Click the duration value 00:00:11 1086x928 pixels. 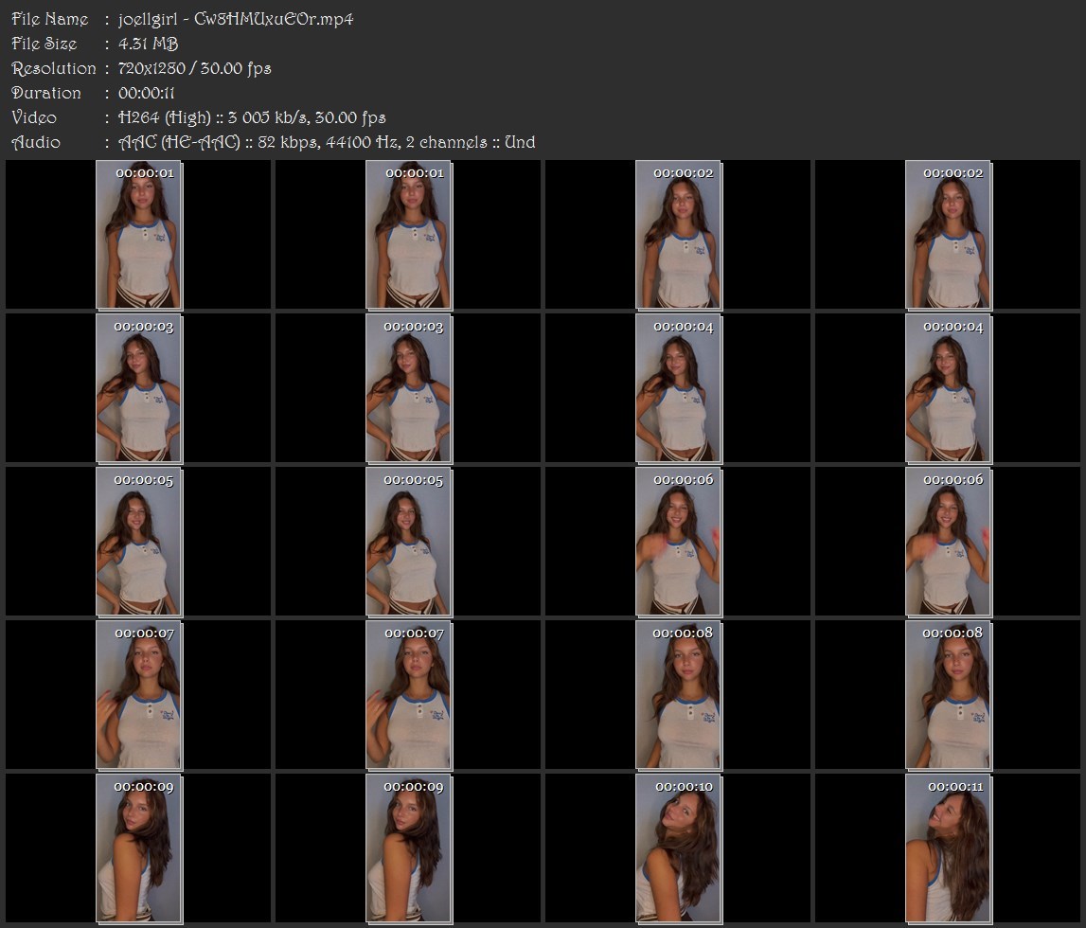tap(146, 93)
